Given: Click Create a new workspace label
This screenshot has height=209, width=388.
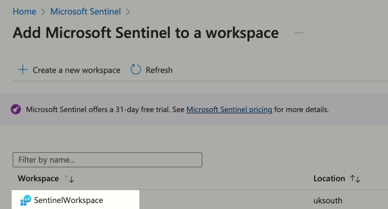Looking at the screenshot, I should tap(77, 70).
